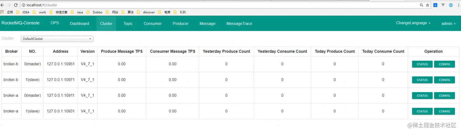
Task: Select address cell 127.0.0.1:10911
Action: click(x=61, y=96)
